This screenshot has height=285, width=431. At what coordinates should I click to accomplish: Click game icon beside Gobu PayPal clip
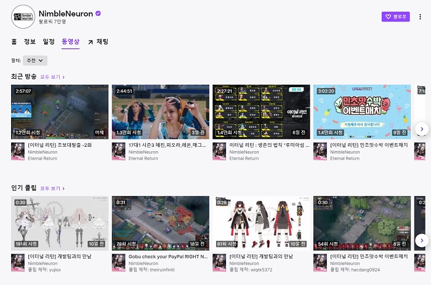point(119,262)
